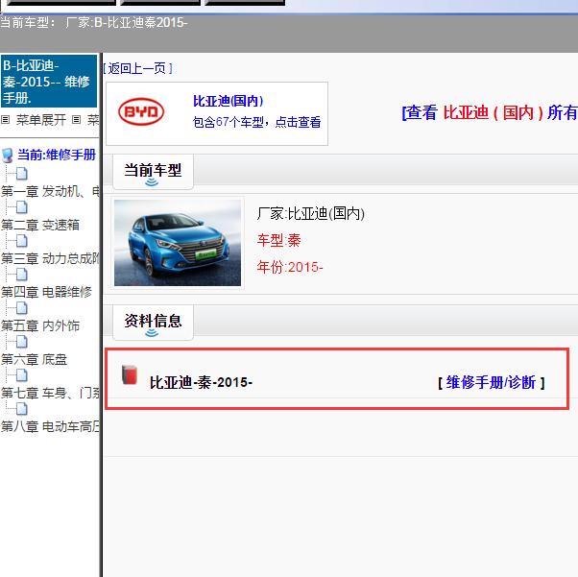Select the 资料信息 tab header

point(153,323)
